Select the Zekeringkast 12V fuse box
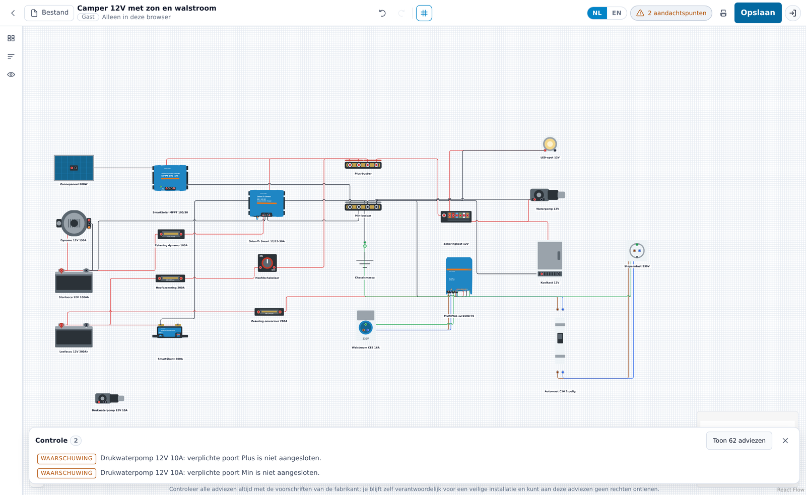Screen dimensions: 806x495 pyautogui.click(x=456, y=216)
